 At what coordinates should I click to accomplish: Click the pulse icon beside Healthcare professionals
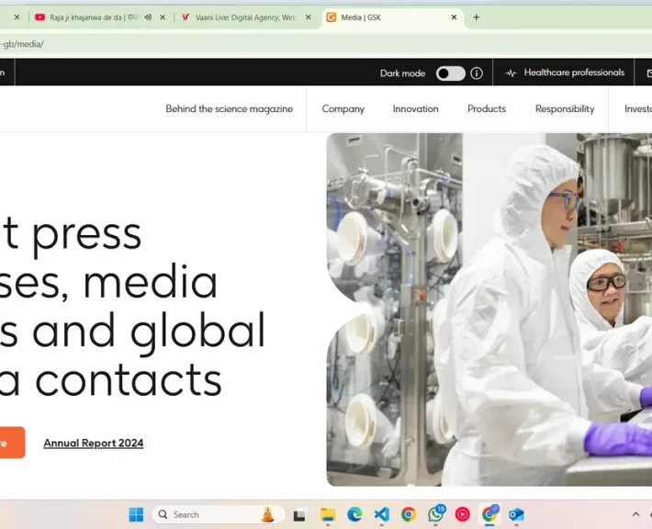[511, 73]
